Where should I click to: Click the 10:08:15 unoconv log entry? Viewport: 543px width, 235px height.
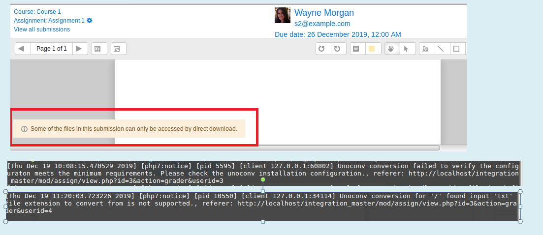263,174
